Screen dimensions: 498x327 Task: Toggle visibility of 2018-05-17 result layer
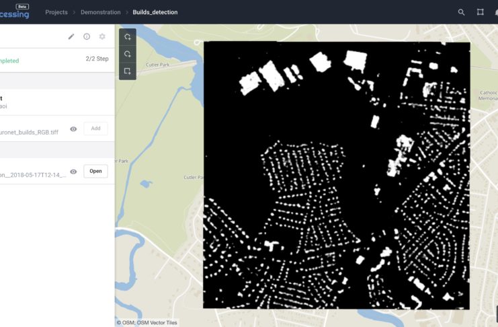73,172
